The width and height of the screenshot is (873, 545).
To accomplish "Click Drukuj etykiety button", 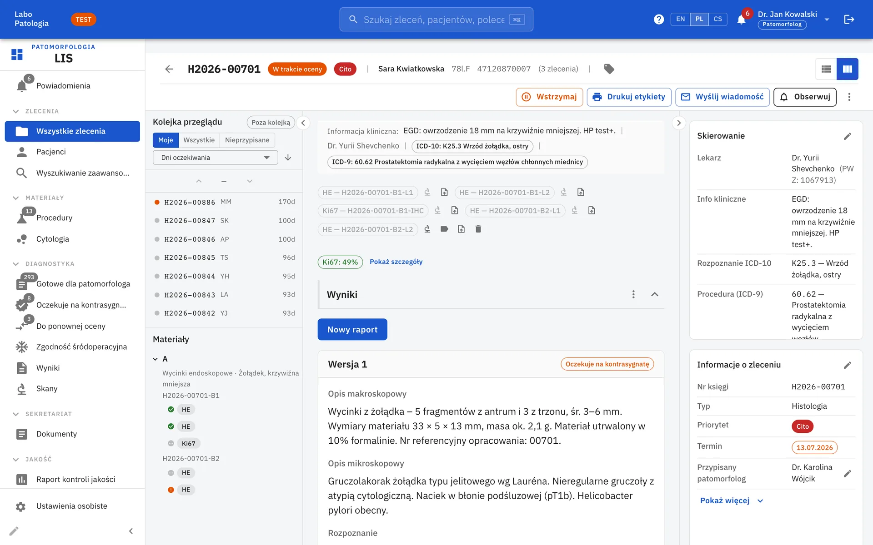I will tap(629, 97).
